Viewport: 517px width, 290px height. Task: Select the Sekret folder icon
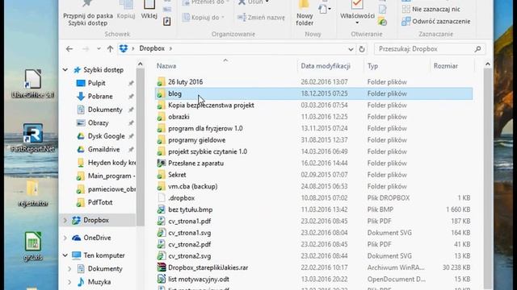(x=161, y=175)
